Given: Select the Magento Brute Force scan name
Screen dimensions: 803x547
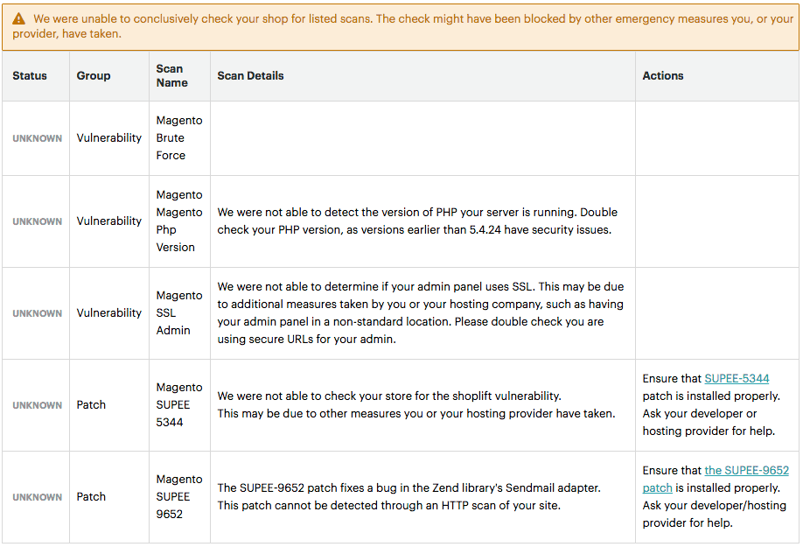Looking at the screenshot, I should (178, 138).
